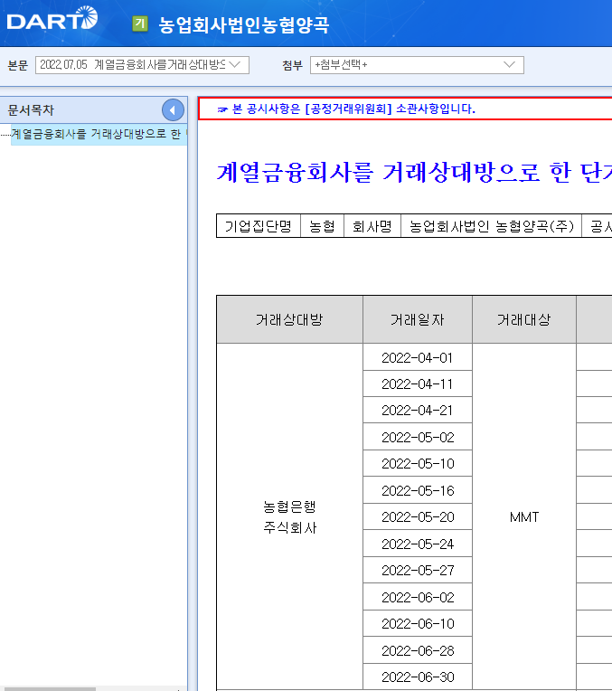
Task: Collapse the 문서목차 panel arrow button
Action: pos(173,110)
